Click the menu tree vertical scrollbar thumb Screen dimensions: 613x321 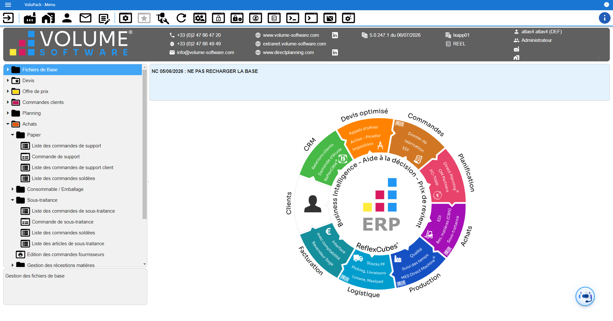pos(145,144)
